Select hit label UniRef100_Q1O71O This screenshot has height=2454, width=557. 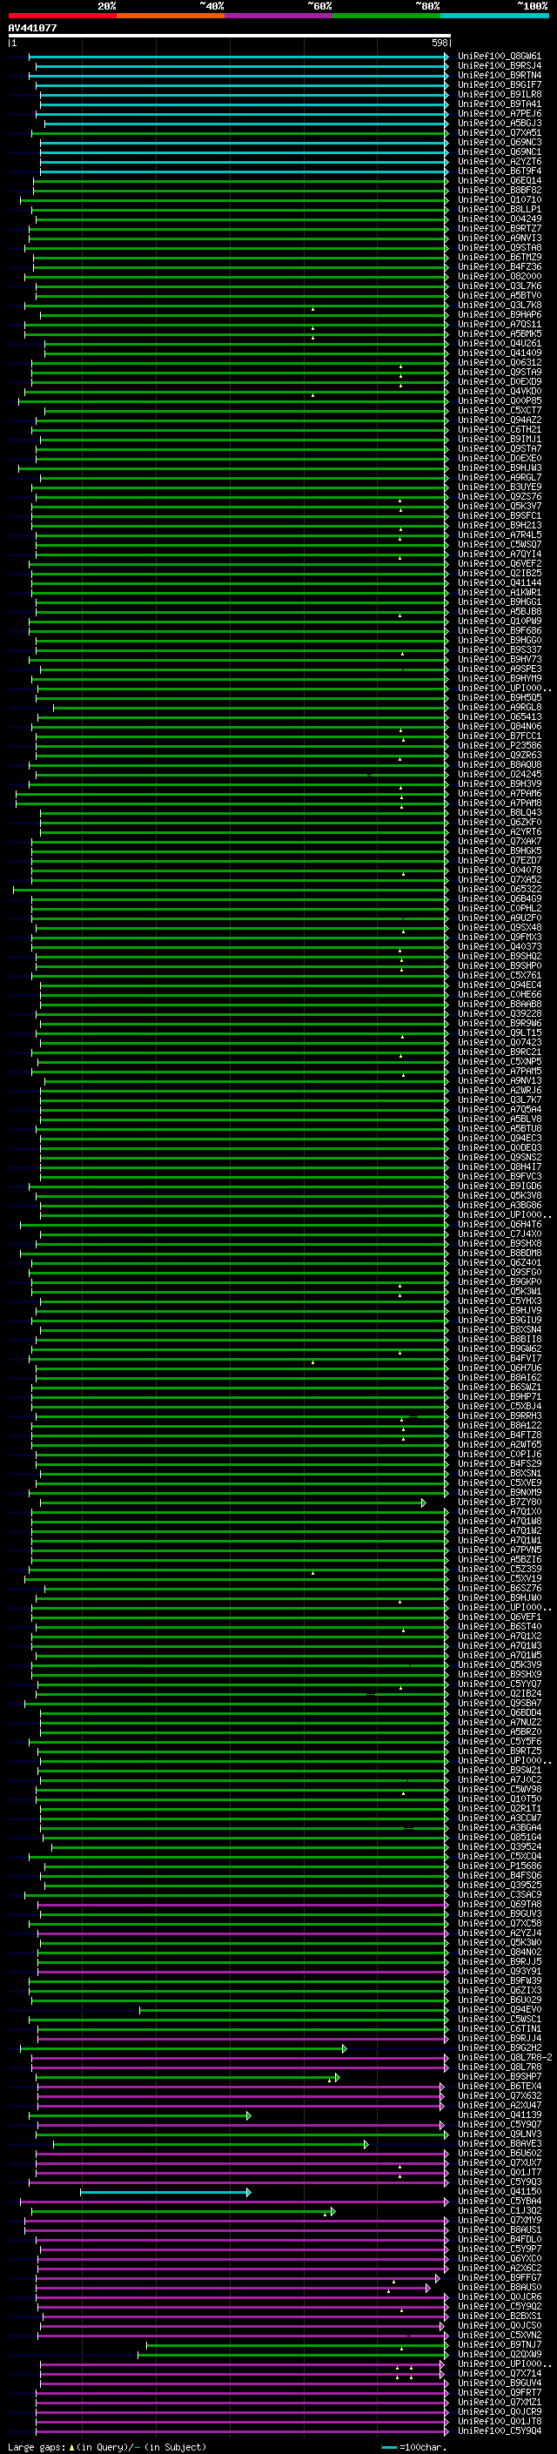click(x=500, y=200)
